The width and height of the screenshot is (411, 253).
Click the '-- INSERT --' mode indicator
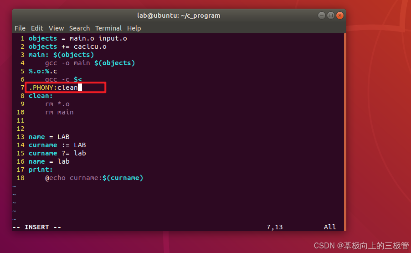click(37, 227)
